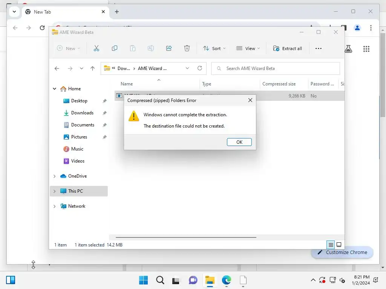
Task: Click the Dow... breadcrumb in address bar
Action: pos(124,68)
